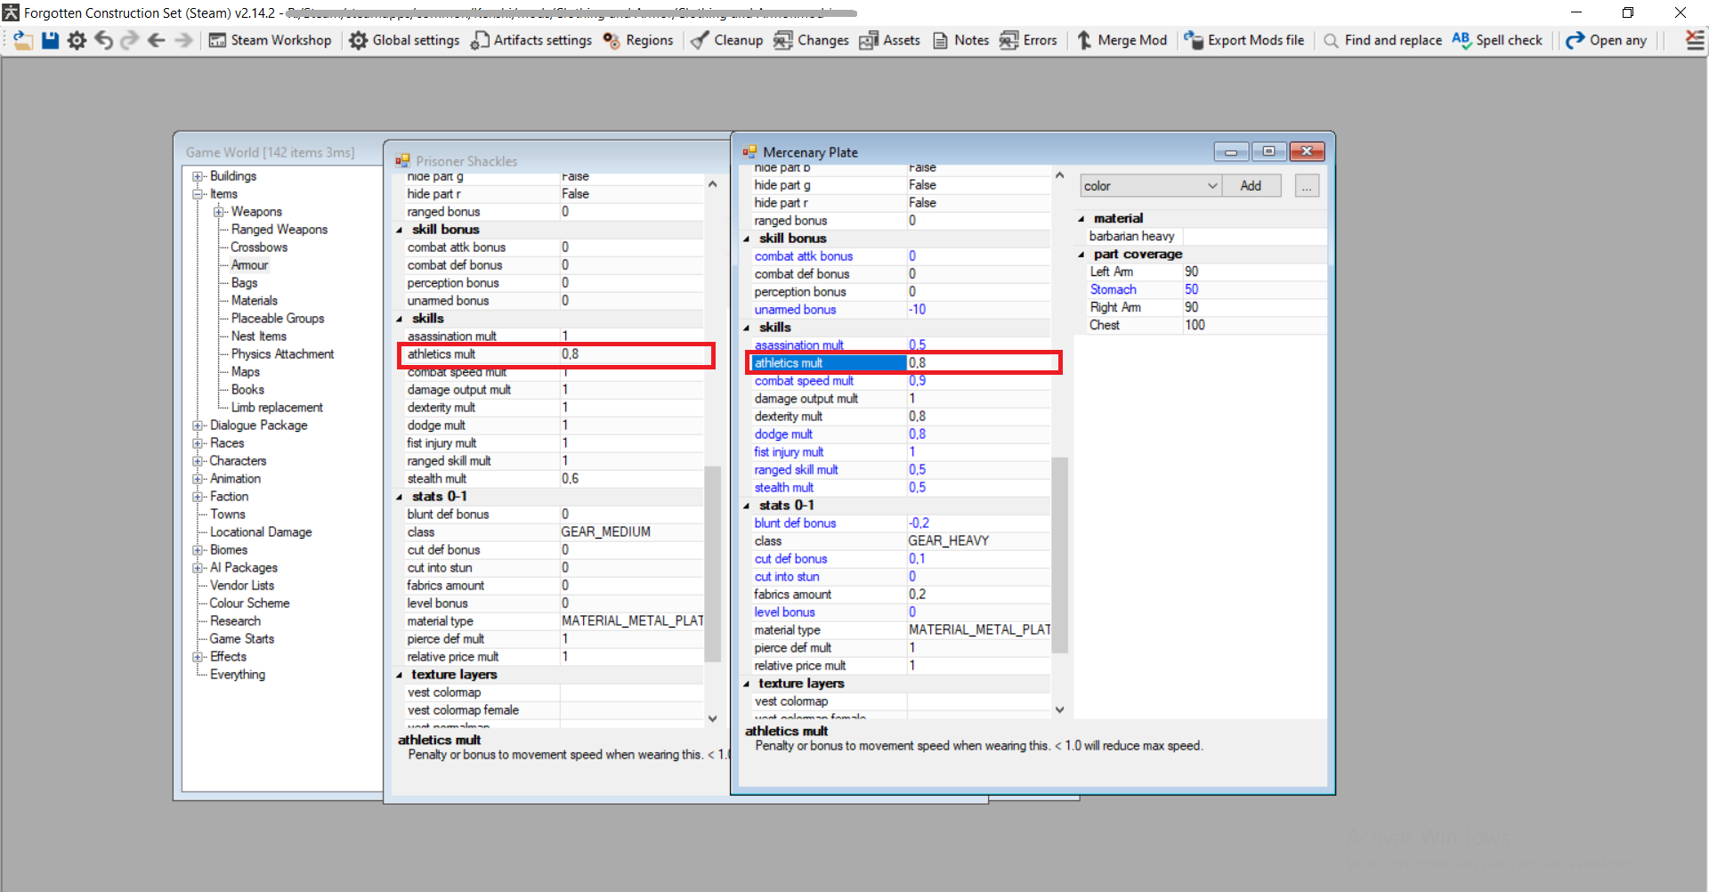The height and width of the screenshot is (892, 1709).
Task: Expand the Dialogue Package node
Action: (198, 426)
